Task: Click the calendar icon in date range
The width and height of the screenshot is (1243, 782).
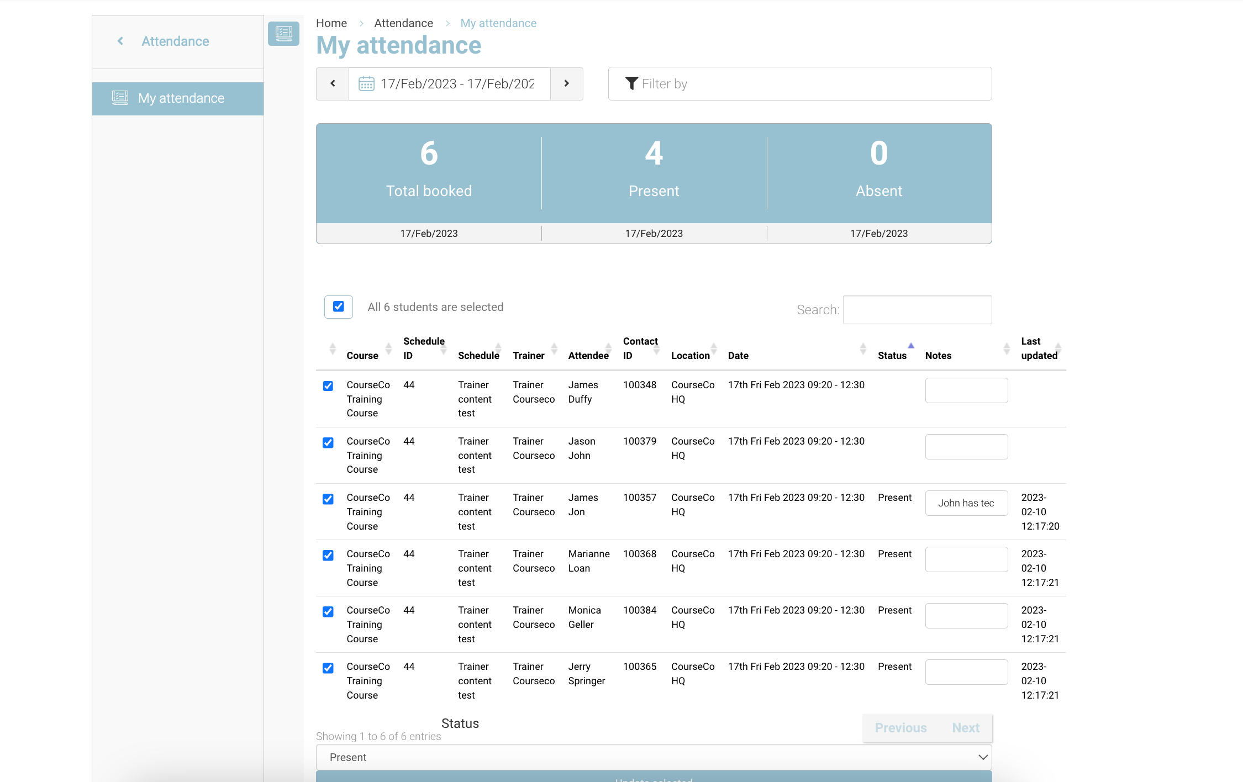Action: [x=366, y=84]
